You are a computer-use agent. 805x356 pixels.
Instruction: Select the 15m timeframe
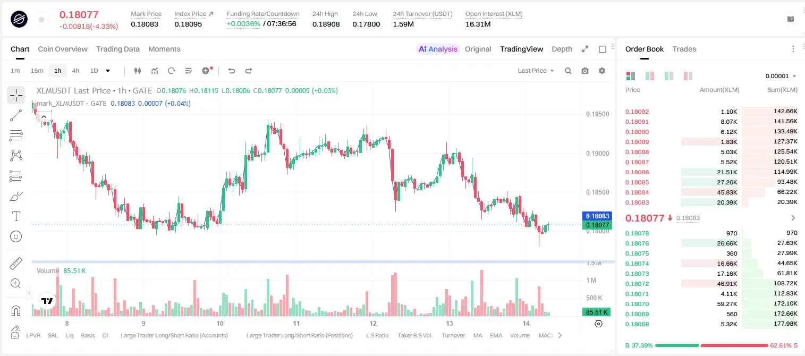tap(37, 71)
